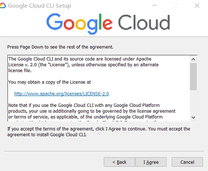Click the 'Note that if you use' paragraph
Screen dimensions: 208x171
pyautogui.click(x=92, y=111)
